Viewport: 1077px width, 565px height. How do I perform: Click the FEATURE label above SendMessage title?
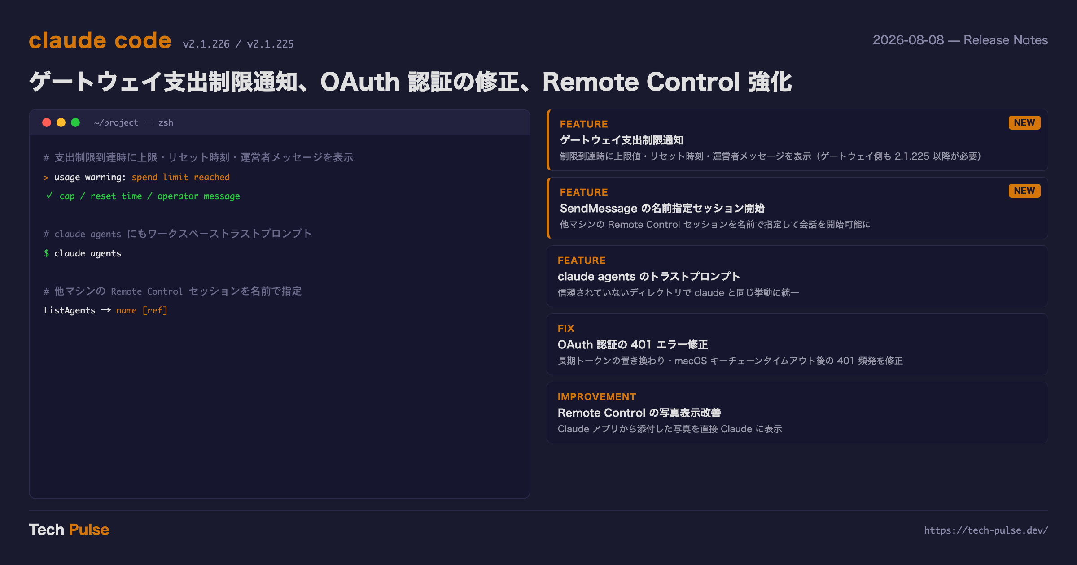click(584, 192)
